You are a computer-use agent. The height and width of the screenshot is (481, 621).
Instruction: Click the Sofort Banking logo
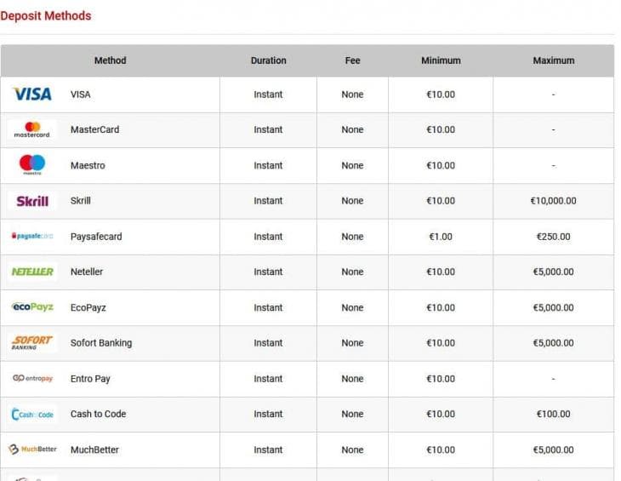click(x=32, y=342)
